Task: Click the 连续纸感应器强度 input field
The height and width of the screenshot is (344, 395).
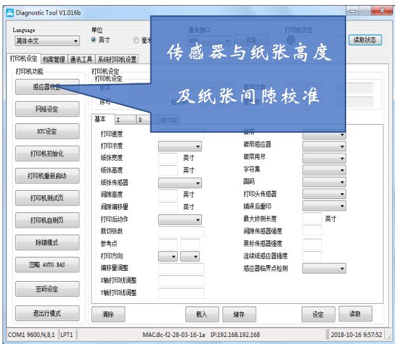Action: point(312,256)
